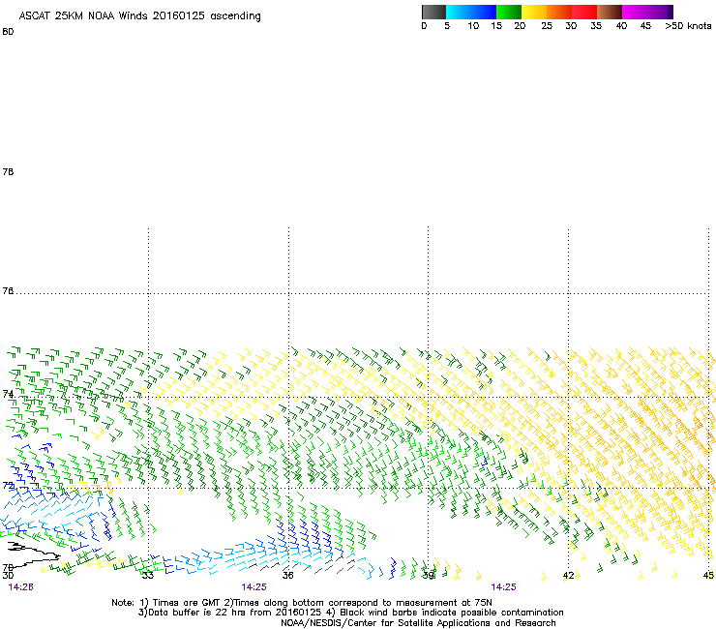
Task: Click the 72 latitude axis label
Action: 8,485
